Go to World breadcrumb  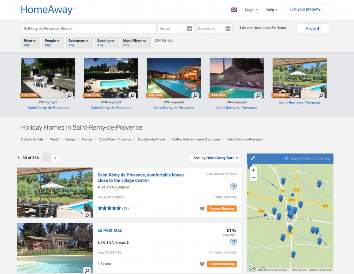tap(54, 139)
